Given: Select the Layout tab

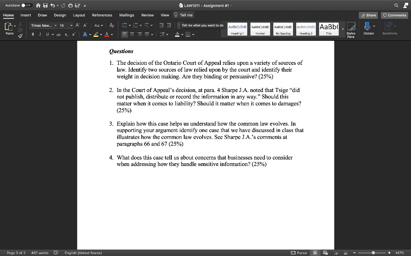Looking at the screenshot, I should tap(79, 15).
